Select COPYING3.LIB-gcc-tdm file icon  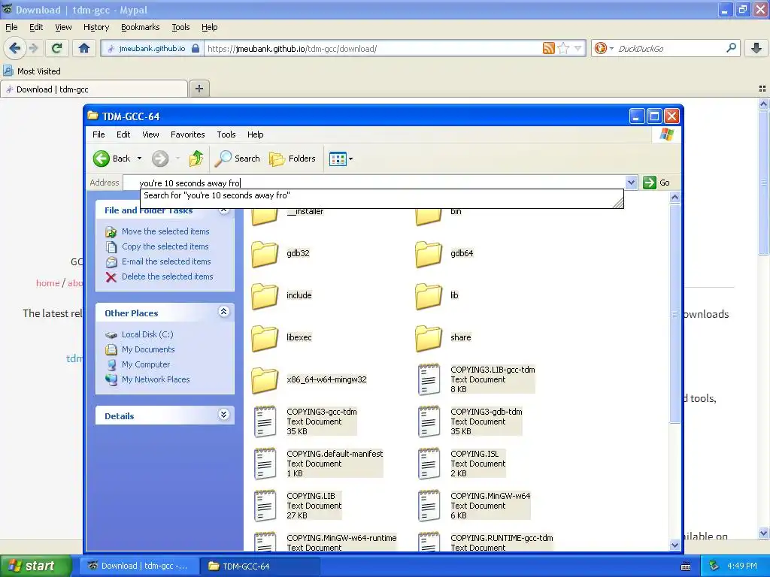[x=429, y=379]
